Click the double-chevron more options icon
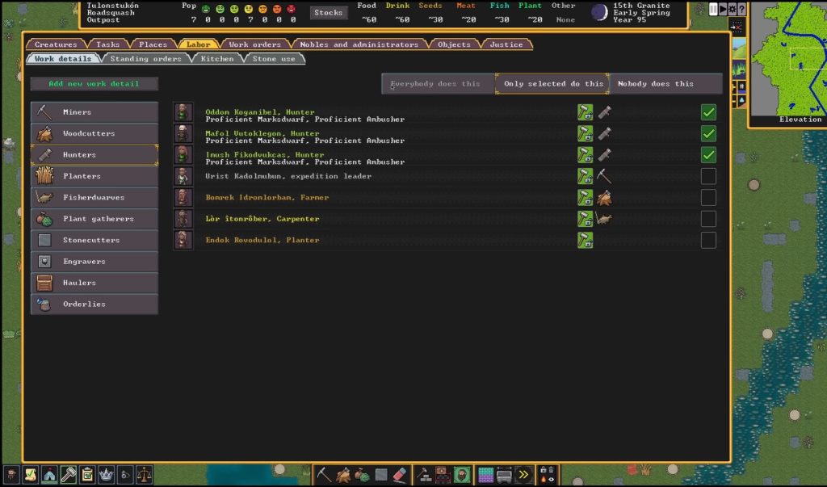 tap(523, 474)
